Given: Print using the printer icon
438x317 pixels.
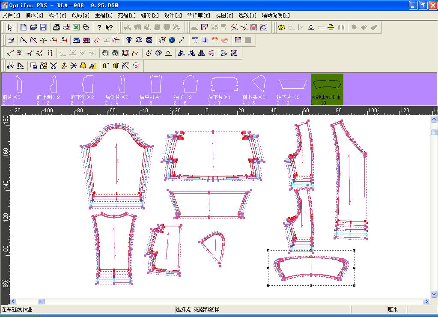Looking at the screenshot, I should click(57, 27).
